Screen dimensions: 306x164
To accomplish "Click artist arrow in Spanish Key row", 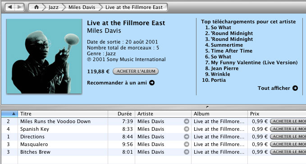I will tap(187, 129).
